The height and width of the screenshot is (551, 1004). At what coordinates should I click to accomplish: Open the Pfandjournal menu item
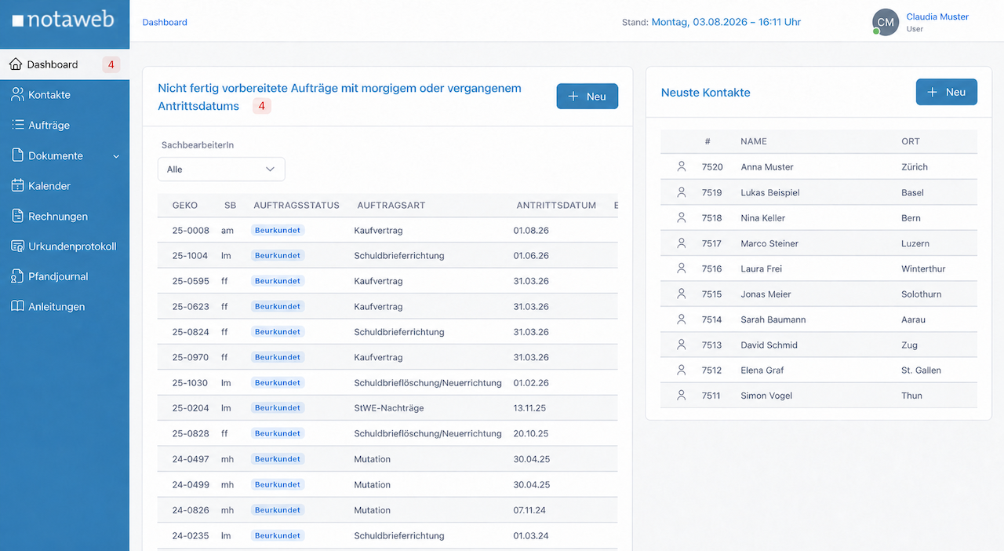[x=64, y=276]
